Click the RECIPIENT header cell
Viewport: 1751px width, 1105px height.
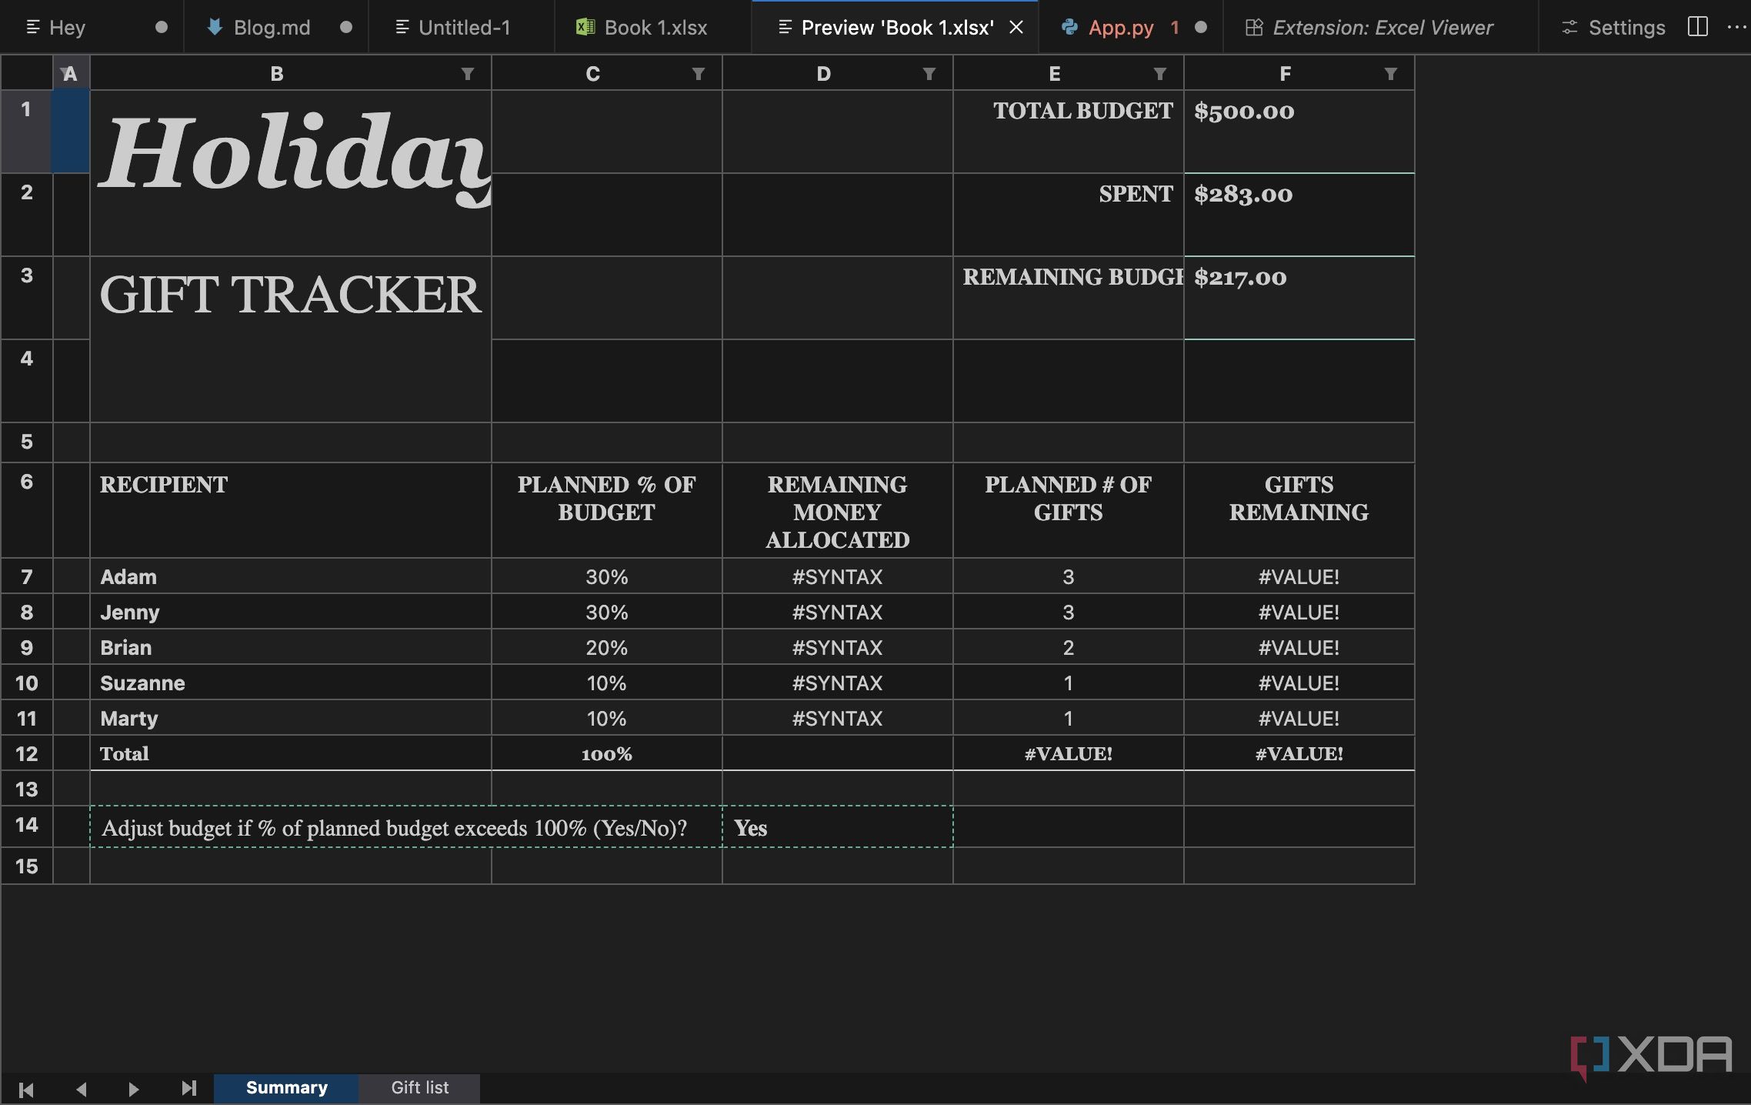(291, 510)
